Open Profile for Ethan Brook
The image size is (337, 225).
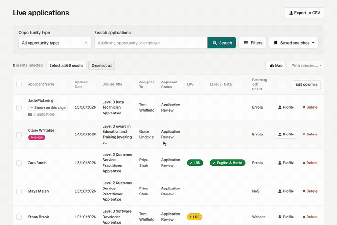pyautogui.click(x=286, y=217)
